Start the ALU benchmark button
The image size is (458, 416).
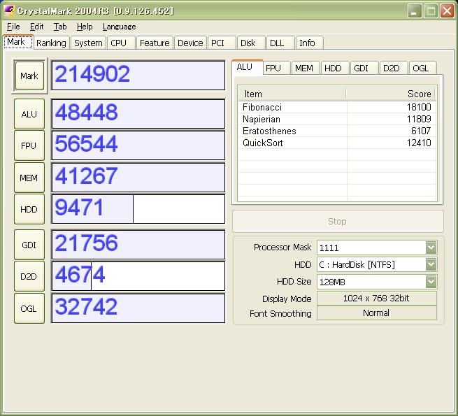coord(29,114)
